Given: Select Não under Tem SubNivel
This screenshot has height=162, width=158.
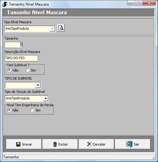Looking at the screenshot, I should 9,70.
